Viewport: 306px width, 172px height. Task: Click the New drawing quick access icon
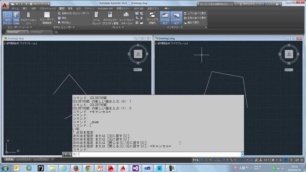(x=13, y=4)
